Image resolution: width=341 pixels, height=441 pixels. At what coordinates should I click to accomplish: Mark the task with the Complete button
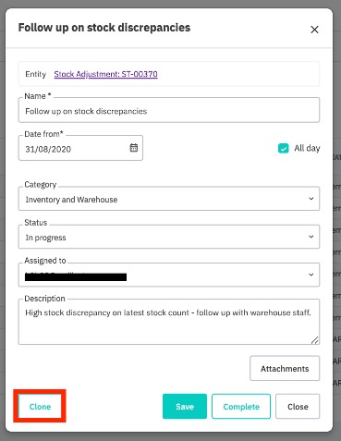tap(241, 406)
